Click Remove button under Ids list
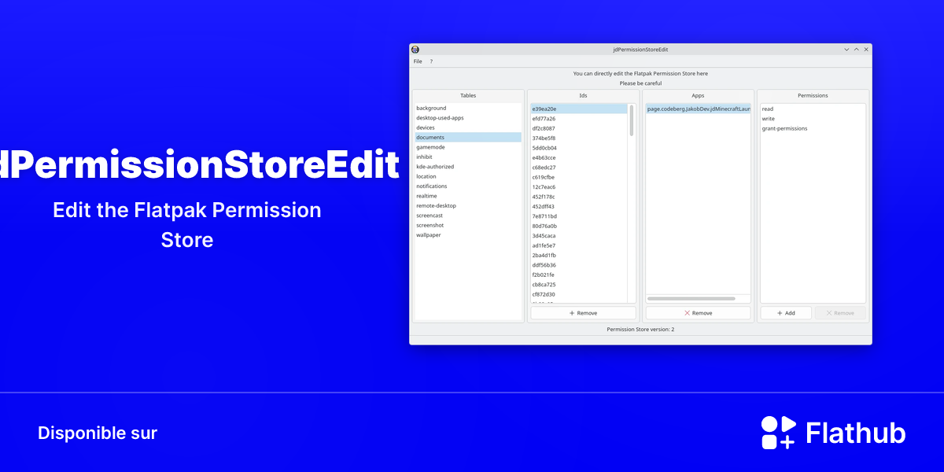Image resolution: width=944 pixels, height=472 pixels. (x=583, y=313)
